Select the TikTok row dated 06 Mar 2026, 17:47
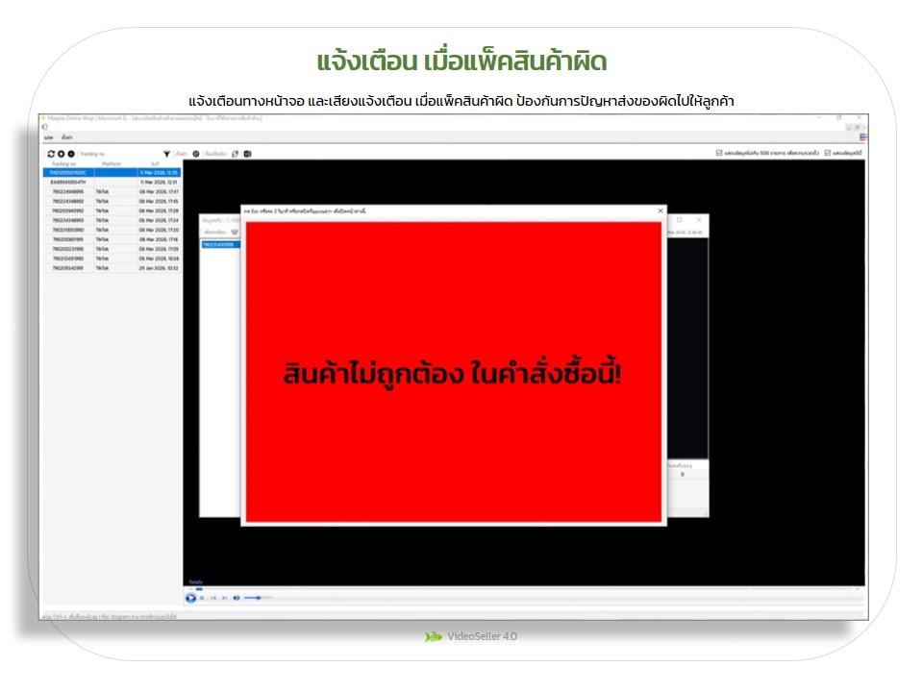 112,192
